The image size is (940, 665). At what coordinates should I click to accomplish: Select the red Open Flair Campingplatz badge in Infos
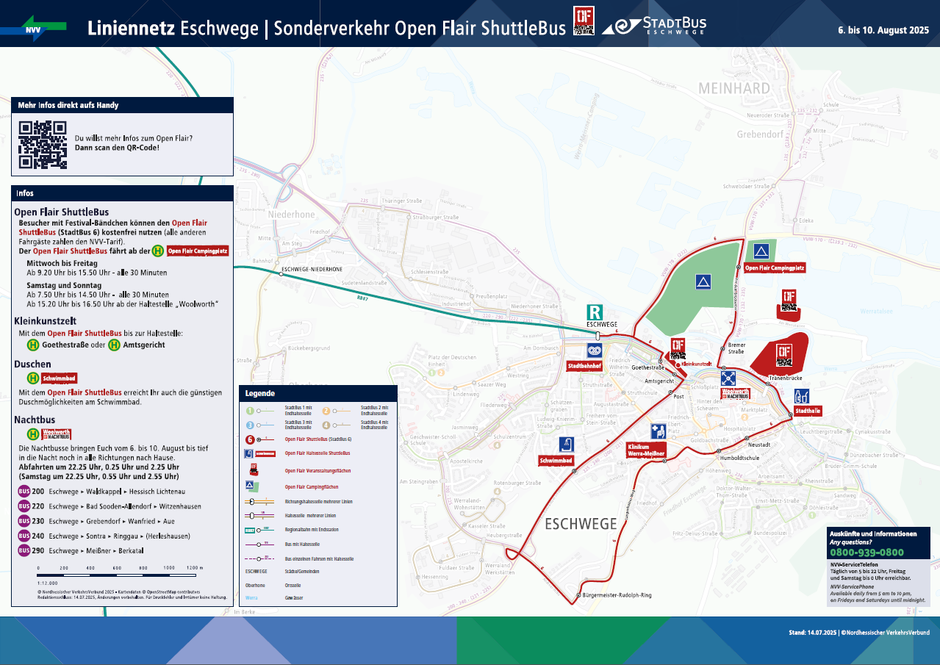click(x=198, y=251)
